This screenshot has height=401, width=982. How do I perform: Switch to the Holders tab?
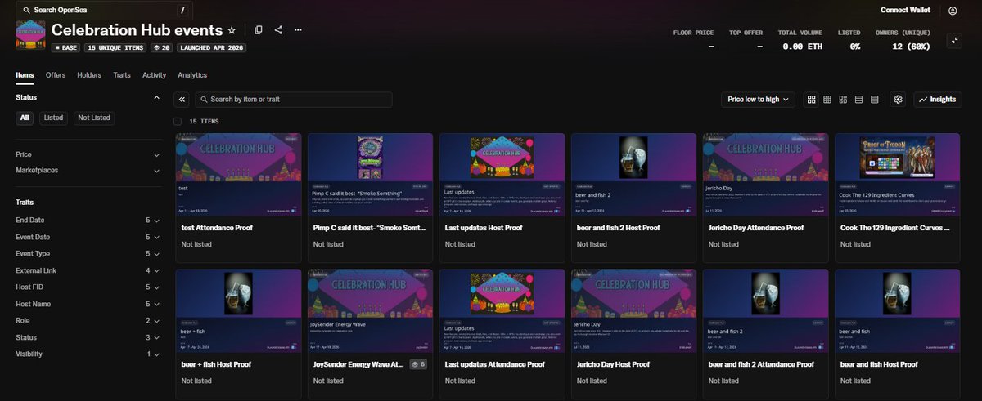pyautogui.click(x=89, y=75)
